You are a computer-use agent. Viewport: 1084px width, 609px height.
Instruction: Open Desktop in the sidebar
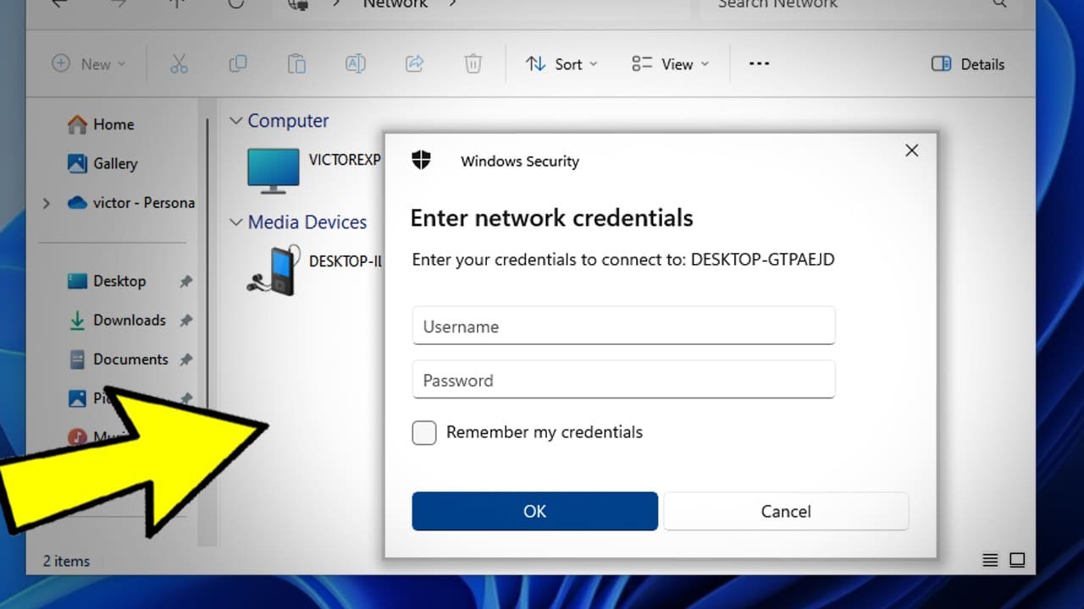pyautogui.click(x=107, y=281)
